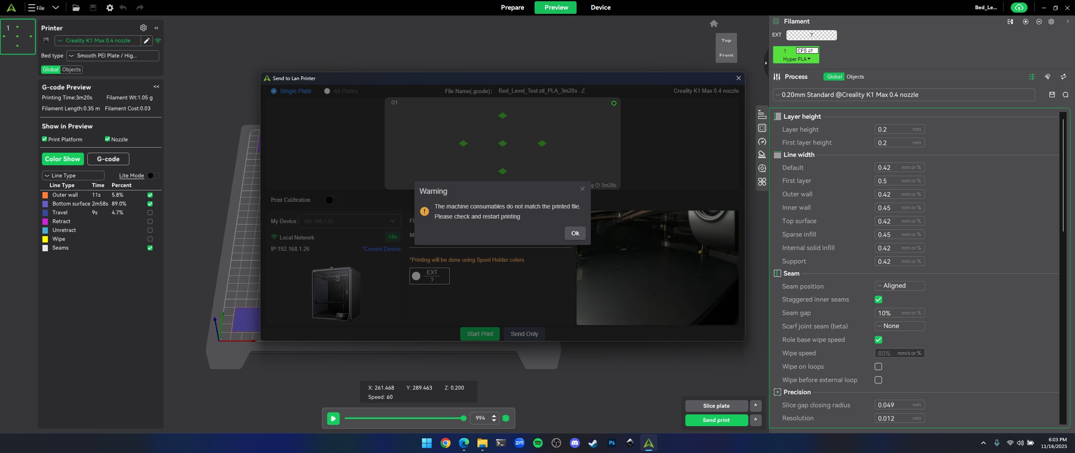Click the G-code layer progress slider
Viewport: 1075px width, 453px height.
coord(403,418)
